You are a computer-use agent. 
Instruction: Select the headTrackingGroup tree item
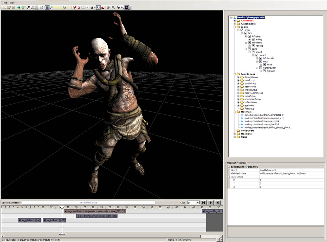click(x=254, y=93)
